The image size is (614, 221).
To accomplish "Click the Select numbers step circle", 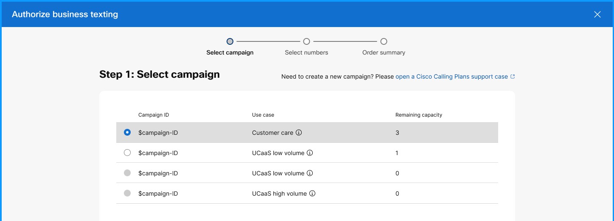I will coord(306,41).
